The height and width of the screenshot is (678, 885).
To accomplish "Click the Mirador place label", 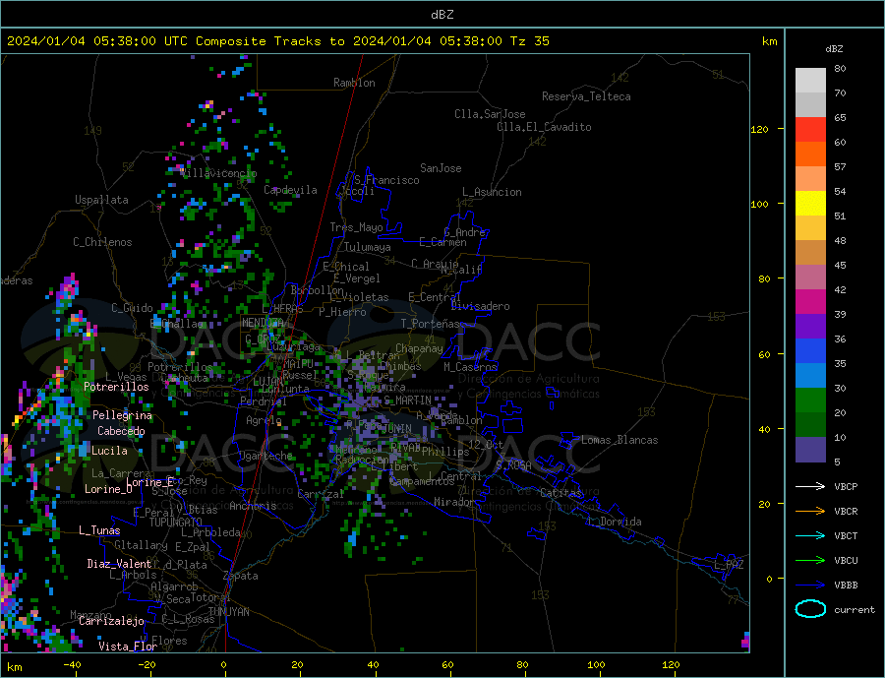I will [x=453, y=502].
